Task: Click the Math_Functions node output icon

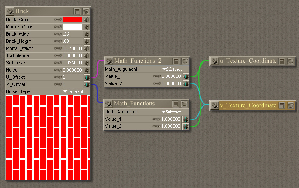Action: tap(108, 104)
